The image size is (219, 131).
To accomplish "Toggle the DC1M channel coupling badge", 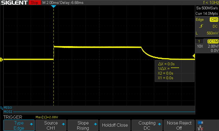I will pyautogui.click(x=213, y=41).
